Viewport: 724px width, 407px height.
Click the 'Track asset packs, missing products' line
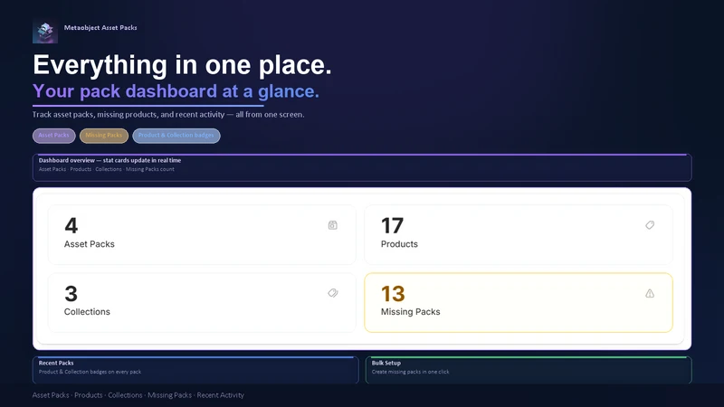point(168,115)
